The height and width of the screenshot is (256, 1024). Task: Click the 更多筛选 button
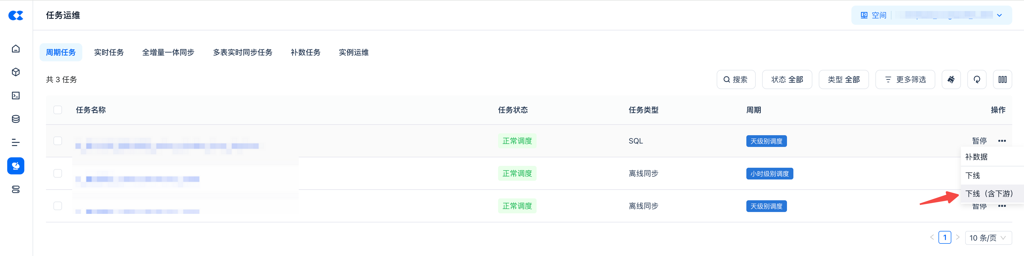905,80
